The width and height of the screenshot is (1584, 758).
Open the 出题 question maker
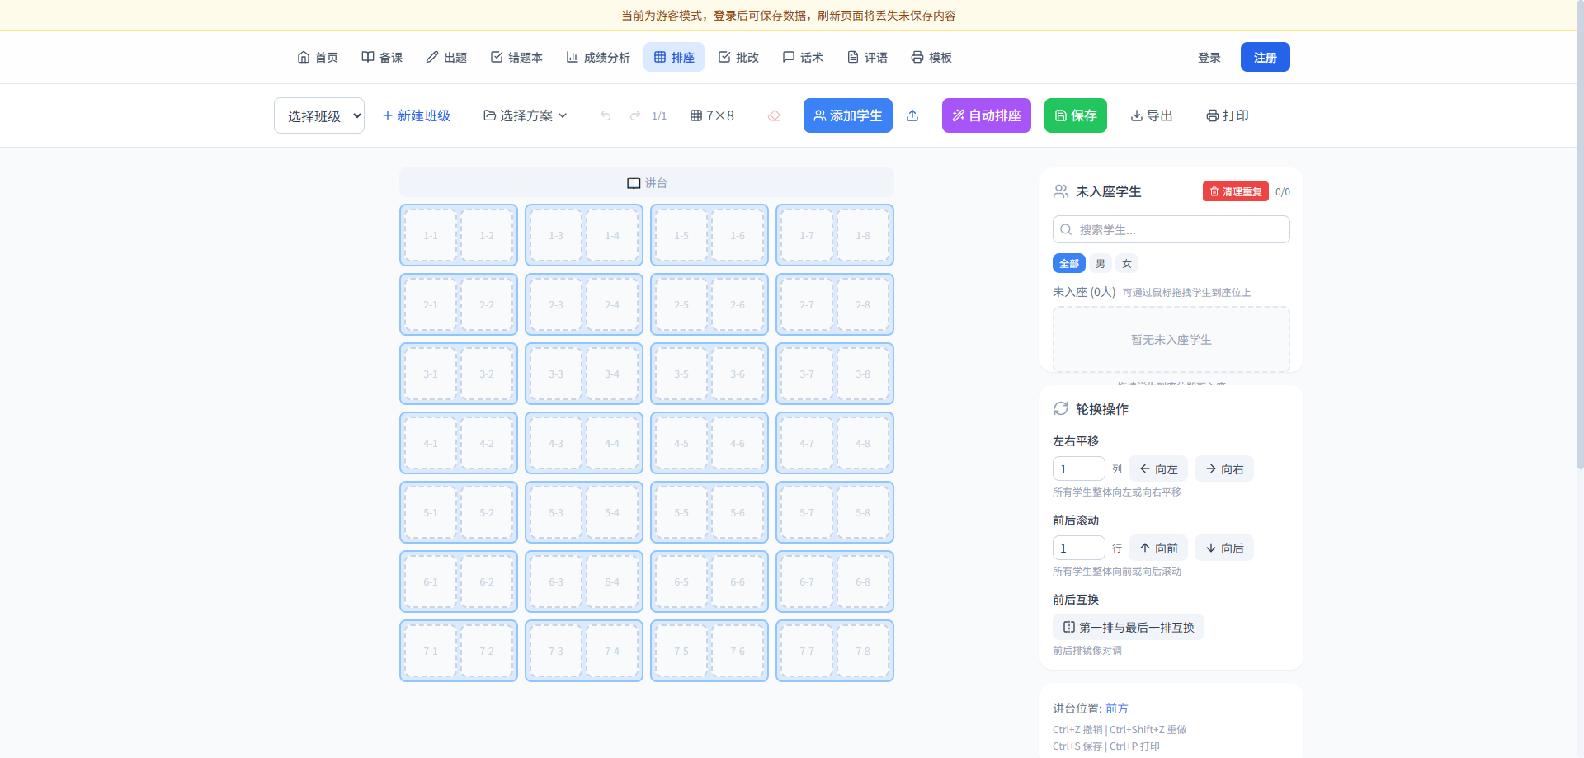pyautogui.click(x=446, y=57)
